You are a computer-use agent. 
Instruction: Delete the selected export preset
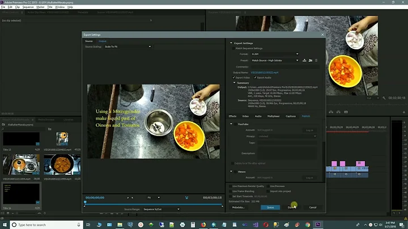pyautogui.click(x=316, y=61)
